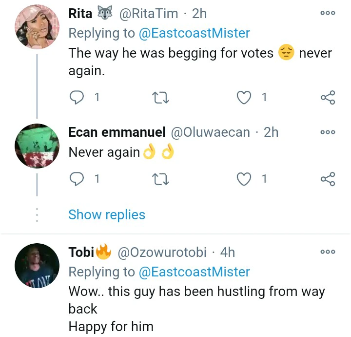Expand thread with Show replies
Screen dimensions: 351x337
107,214
